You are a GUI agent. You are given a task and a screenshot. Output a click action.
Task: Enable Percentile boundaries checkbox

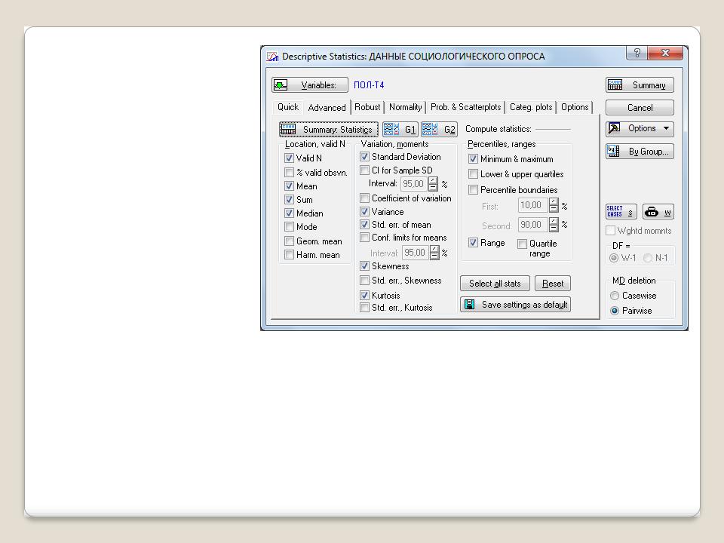coord(473,190)
